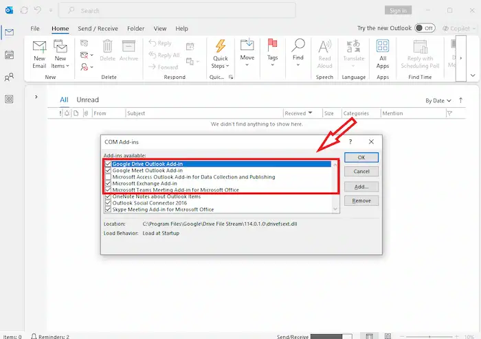The image size is (481, 339).
Task: Click Reply All in ribbon
Action: point(164,55)
